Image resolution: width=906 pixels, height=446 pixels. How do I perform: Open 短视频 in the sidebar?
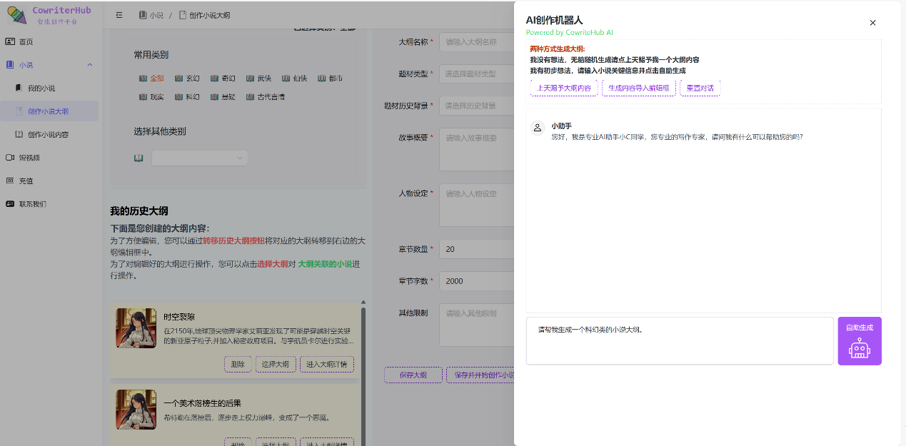(x=50, y=157)
